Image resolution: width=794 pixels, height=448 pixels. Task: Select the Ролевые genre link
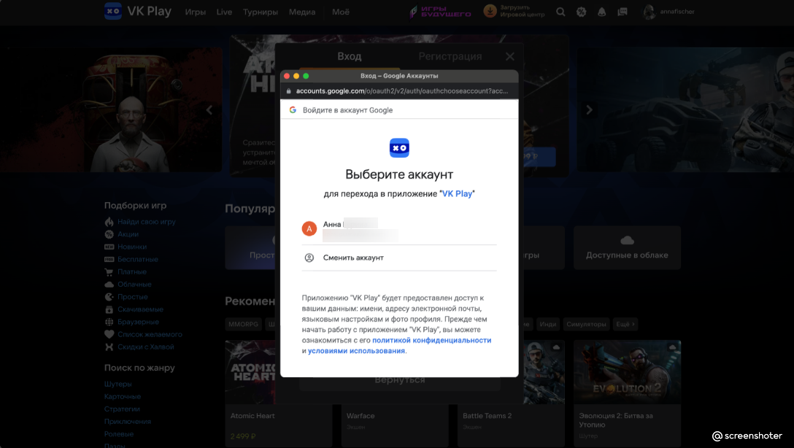click(x=119, y=434)
